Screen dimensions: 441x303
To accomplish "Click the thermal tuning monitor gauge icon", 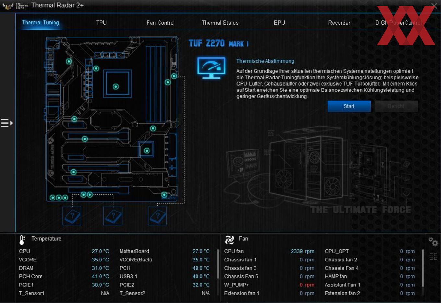I will coord(211,68).
